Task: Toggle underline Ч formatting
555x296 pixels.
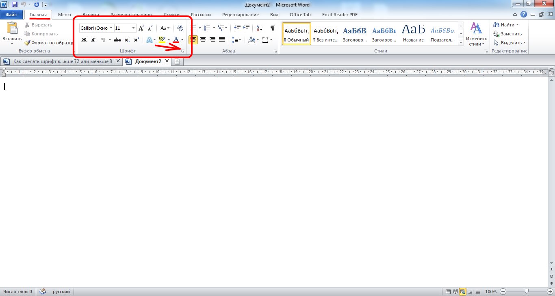Action: [x=103, y=39]
